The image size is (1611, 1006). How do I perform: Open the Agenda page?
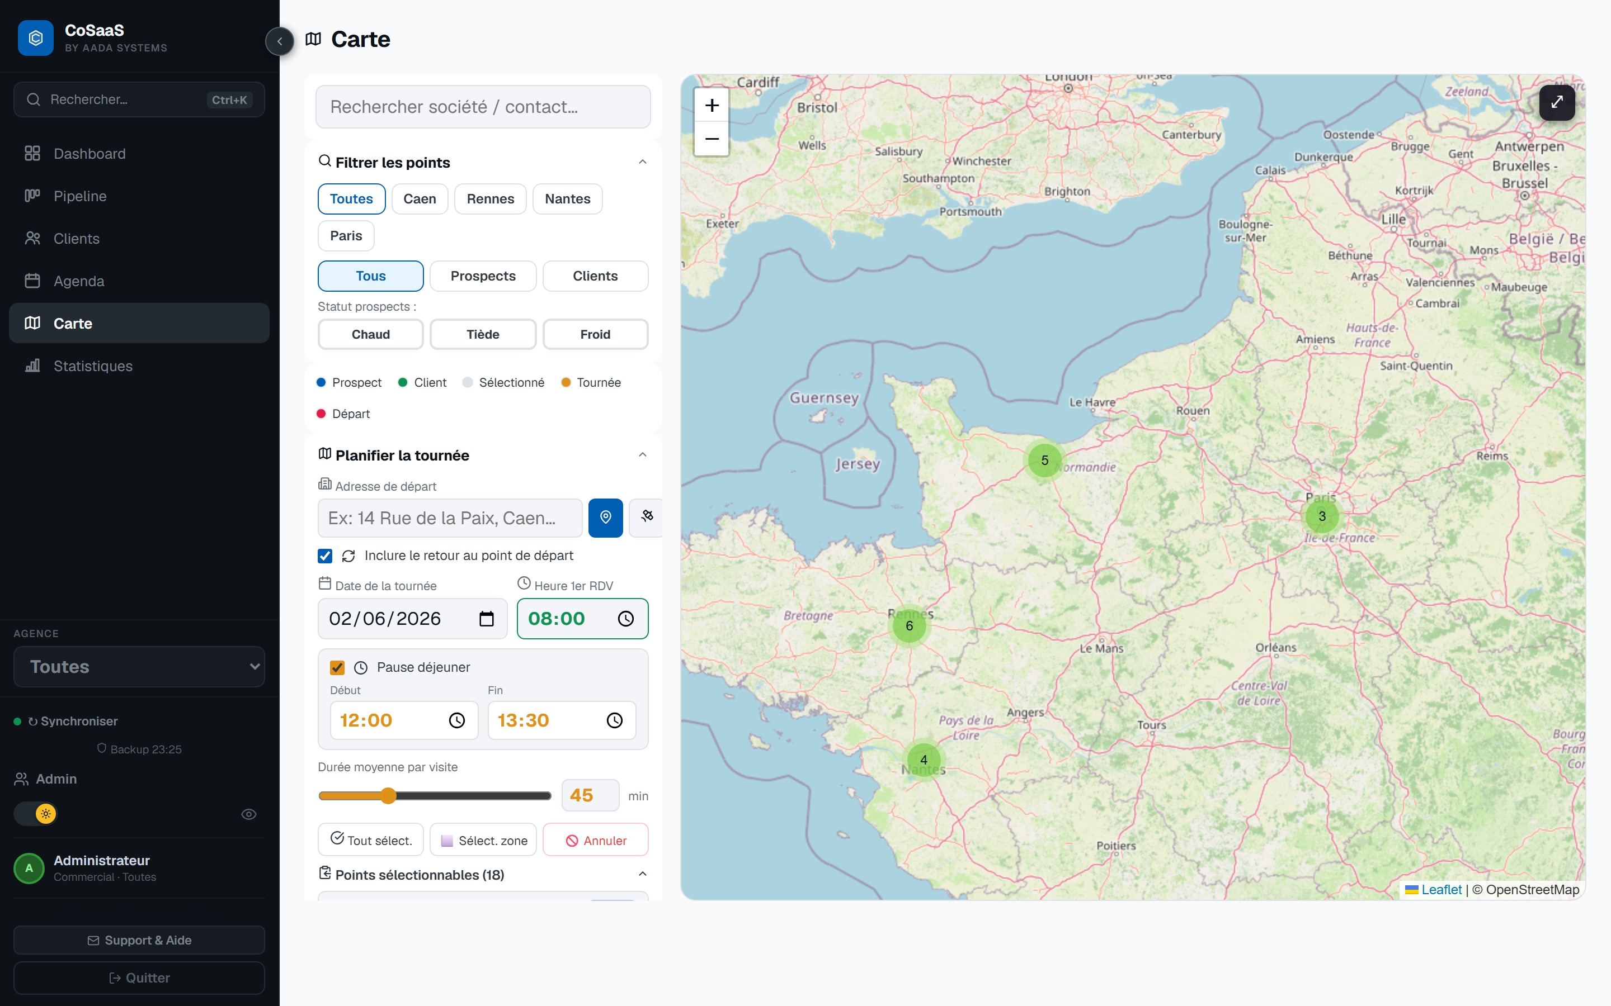[139, 281]
